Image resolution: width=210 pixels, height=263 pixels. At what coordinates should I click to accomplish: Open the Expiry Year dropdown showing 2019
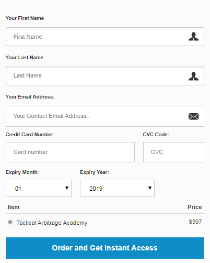(x=117, y=189)
